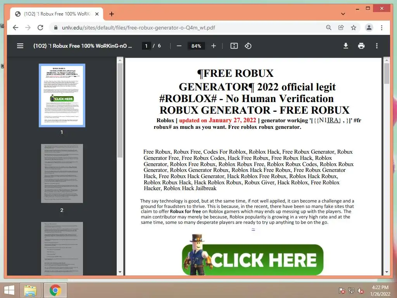
Task: Select the Robux Free 100% WoRKinG tab
Action: tap(57, 14)
